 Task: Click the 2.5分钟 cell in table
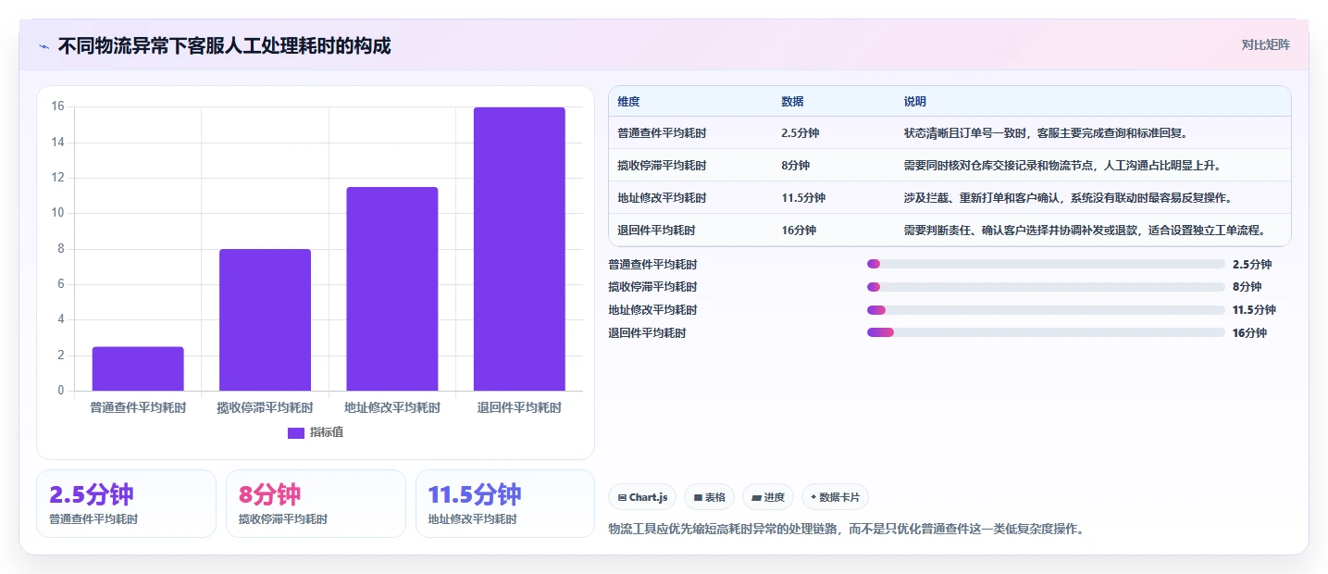[x=800, y=133]
